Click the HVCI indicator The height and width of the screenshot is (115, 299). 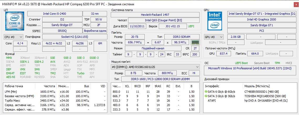289,63
